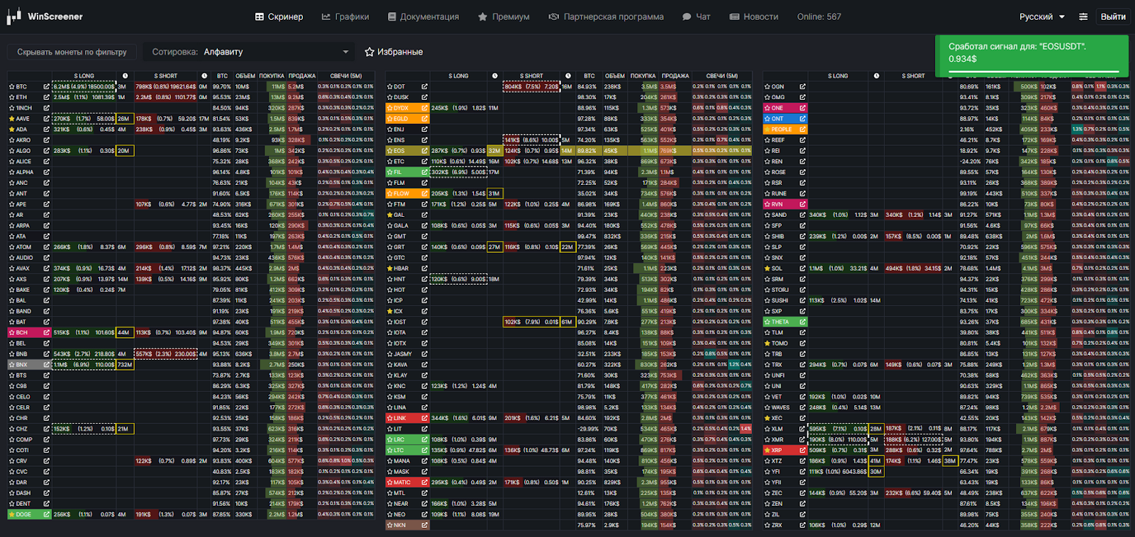
Task: Click the Online: 567 counter
Action: pyautogui.click(x=819, y=16)
